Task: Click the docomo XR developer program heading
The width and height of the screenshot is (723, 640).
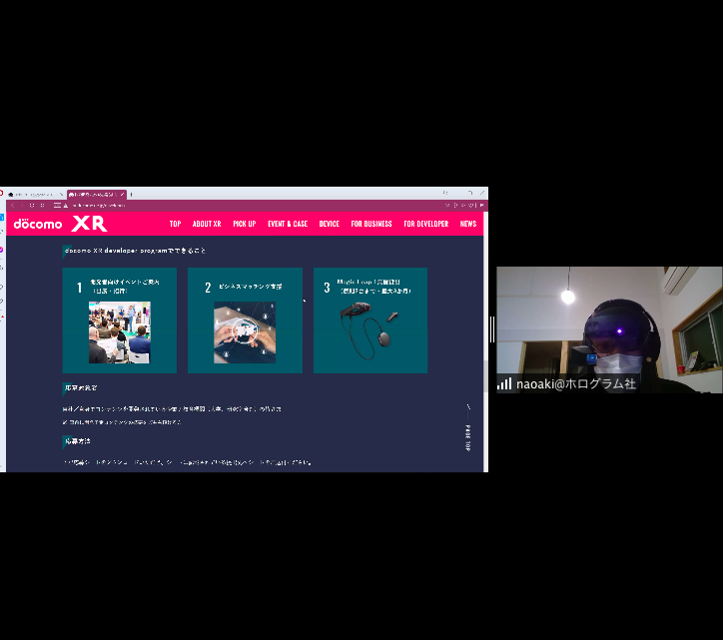Action: click(135, 251)
